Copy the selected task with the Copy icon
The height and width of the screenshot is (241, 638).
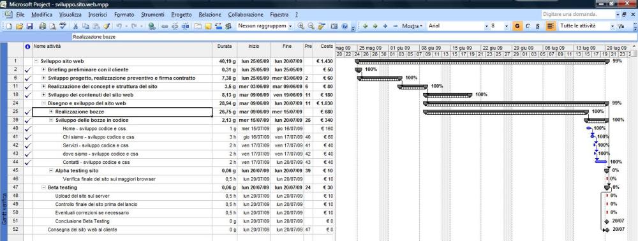[85, 26]
